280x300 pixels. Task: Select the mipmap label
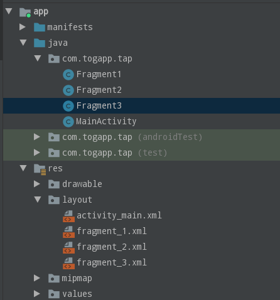point(77,279)
